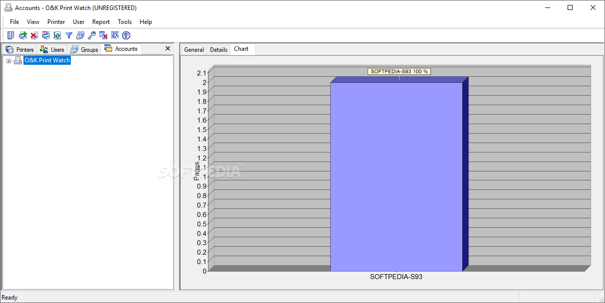The width and height of the screenshot is (605, 303).
Task: Click the Pages axis title
Action: tap(197, 170)
